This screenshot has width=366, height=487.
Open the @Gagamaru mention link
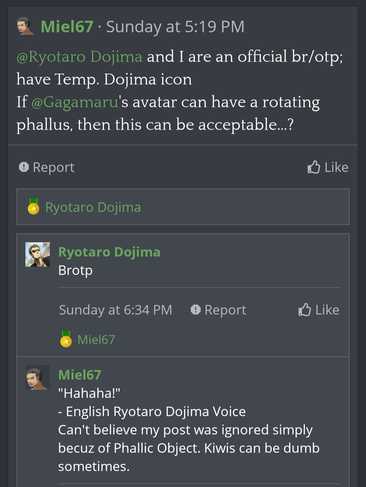(75, 102)
